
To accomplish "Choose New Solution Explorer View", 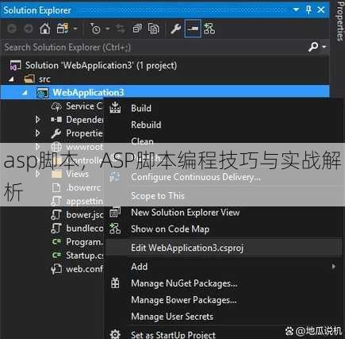I will pos(186,212).
